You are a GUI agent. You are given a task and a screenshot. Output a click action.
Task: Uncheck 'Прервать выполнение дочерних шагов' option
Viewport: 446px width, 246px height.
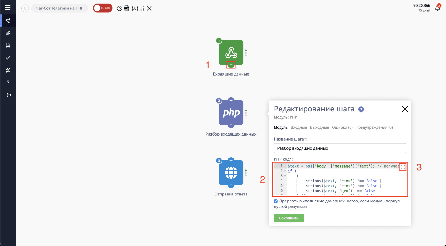click(x=275, y=201)
